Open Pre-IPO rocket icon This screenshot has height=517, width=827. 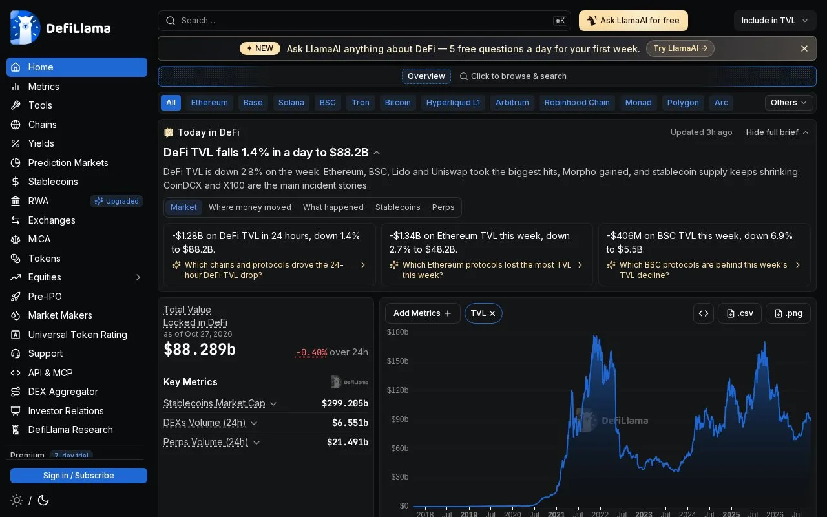[16, 297]
